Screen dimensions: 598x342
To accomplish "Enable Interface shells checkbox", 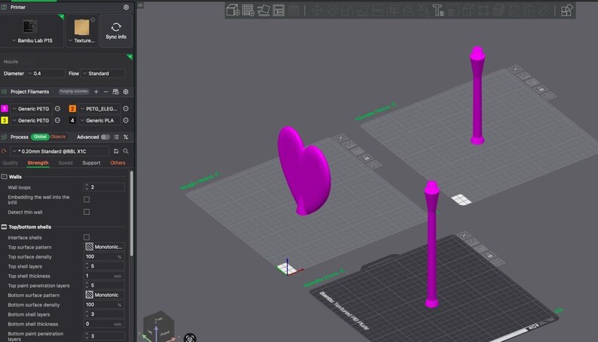I will (x=87, y=237).
